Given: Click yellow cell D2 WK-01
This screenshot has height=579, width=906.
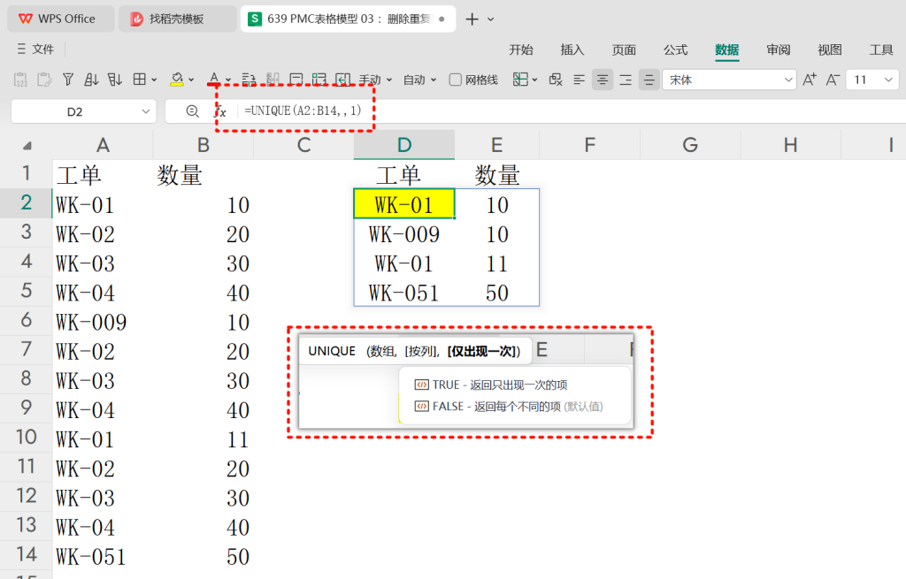Looking at the screenshot, I should 403,204.
